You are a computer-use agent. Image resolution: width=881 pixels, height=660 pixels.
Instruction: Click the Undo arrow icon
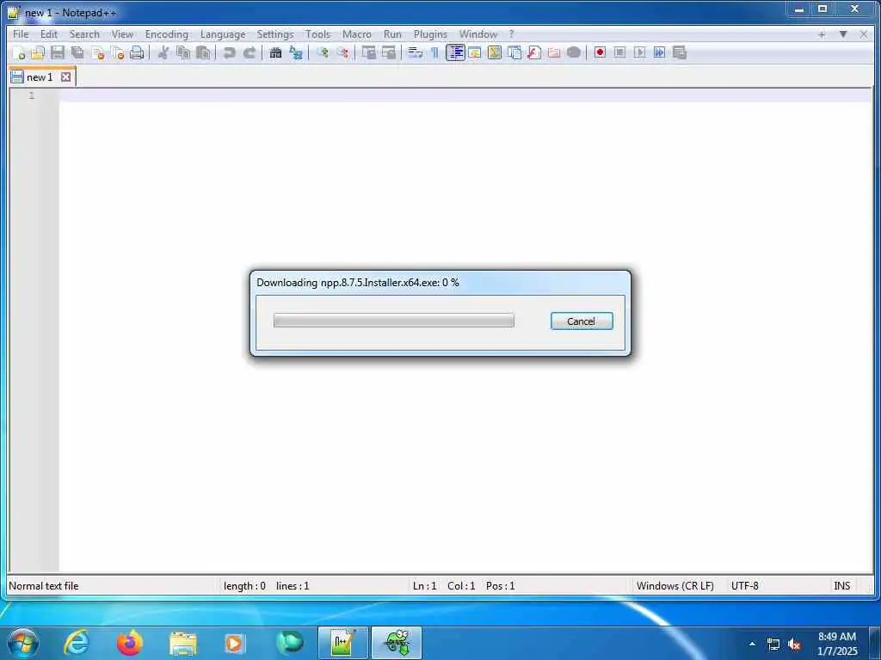pos(229,52)
